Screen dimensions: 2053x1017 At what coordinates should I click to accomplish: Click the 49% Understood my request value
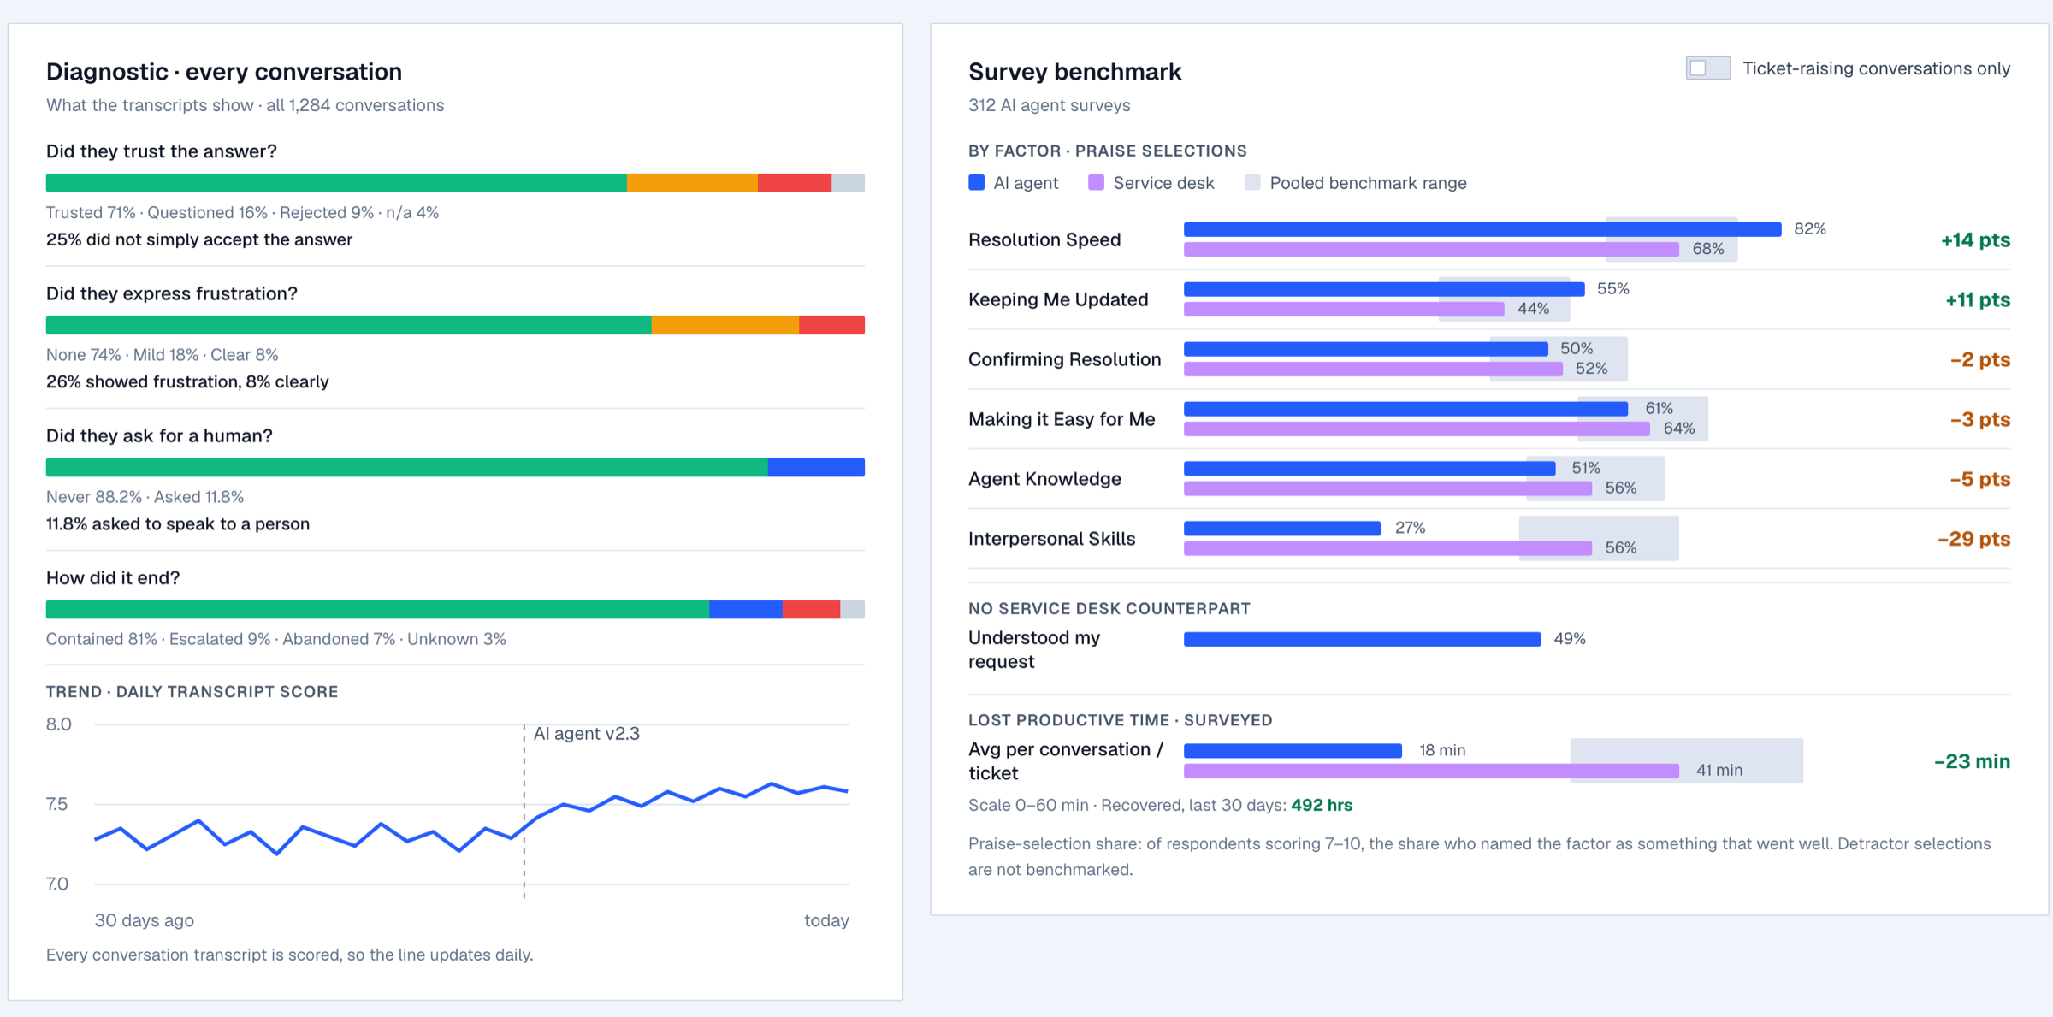pos(1570,639)
